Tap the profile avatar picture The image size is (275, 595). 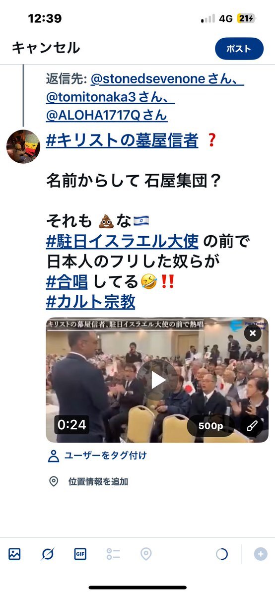click(x=23, y=147)
